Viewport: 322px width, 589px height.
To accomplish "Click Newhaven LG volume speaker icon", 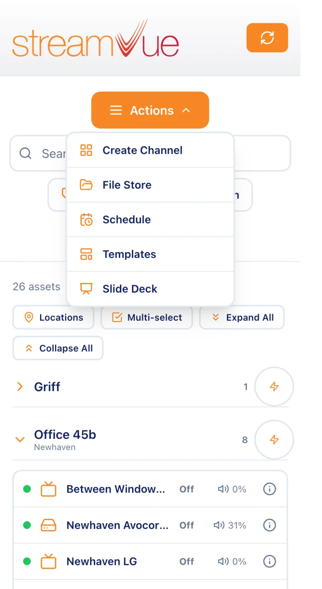I will tap(223, 561).
